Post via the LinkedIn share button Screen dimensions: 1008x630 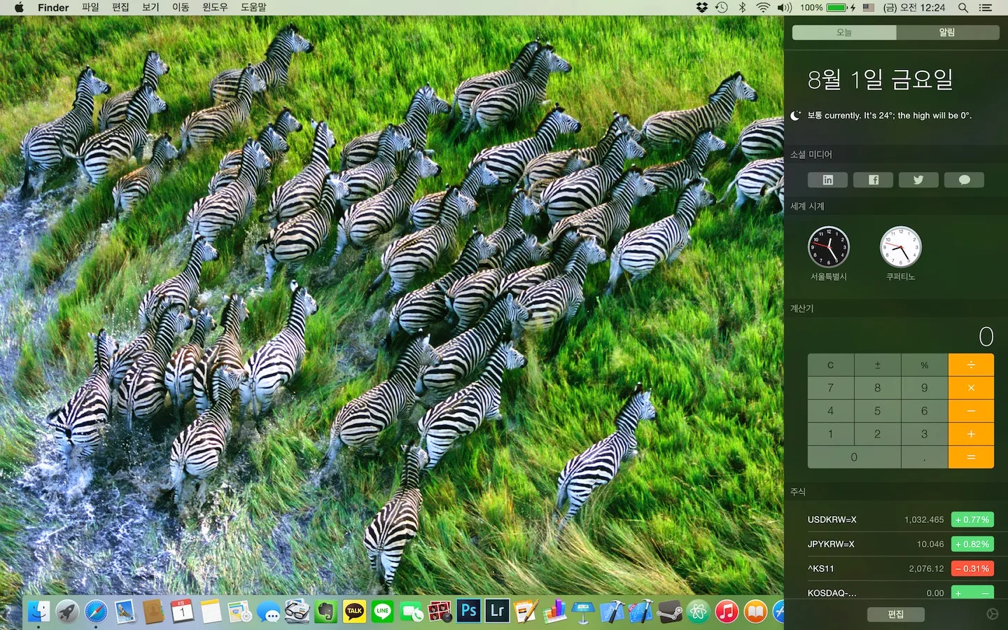827,180
